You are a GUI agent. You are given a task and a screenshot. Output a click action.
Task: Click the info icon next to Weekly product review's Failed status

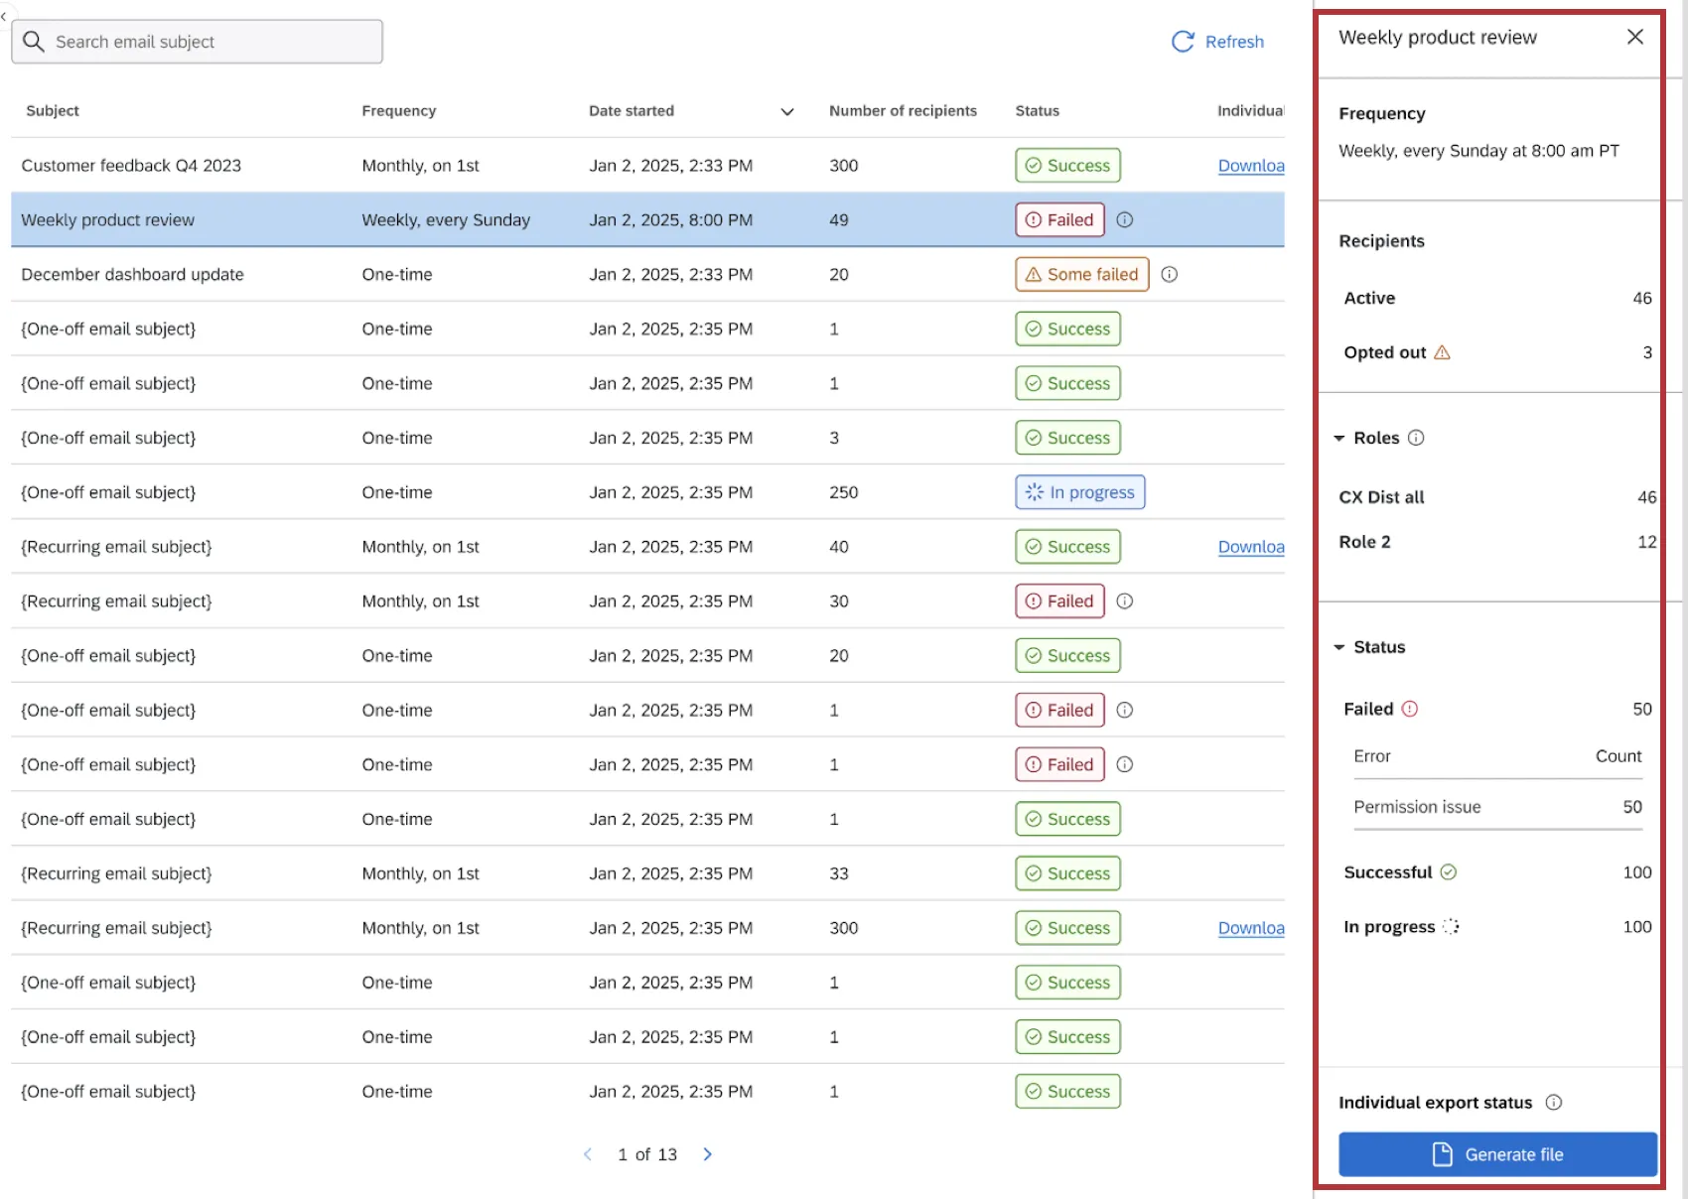tap(1125, 219)
